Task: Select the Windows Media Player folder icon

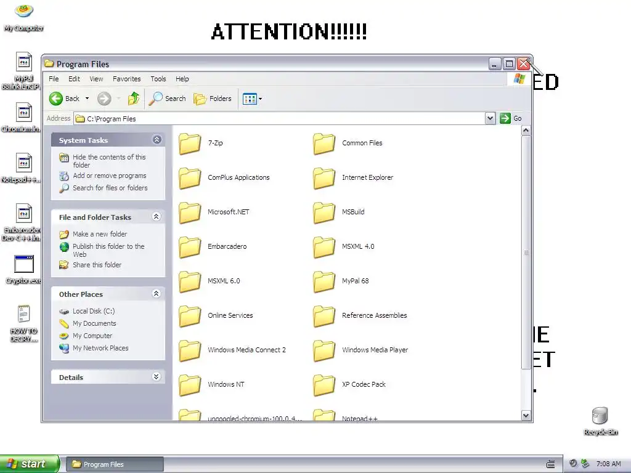Action: click(x=324, y=350)
